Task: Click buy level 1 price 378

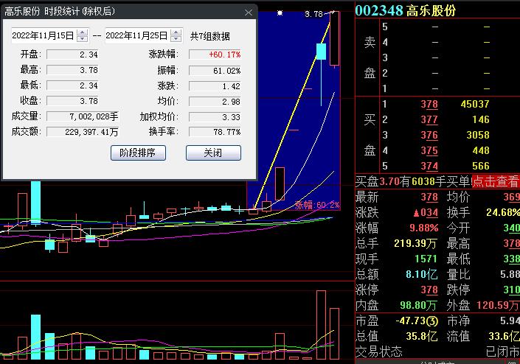Action: (x=429, y=105)
